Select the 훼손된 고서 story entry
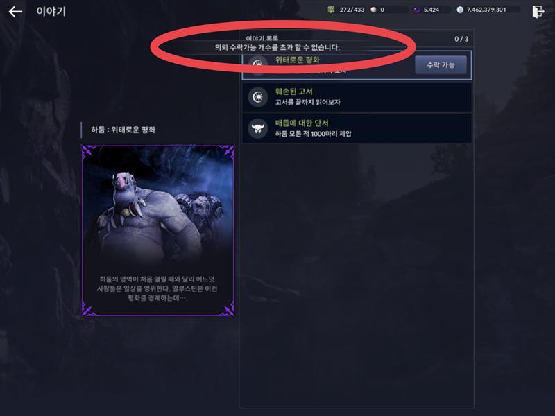Image resolution: width=555 pixels, height=416 pixels. point(357,96)
